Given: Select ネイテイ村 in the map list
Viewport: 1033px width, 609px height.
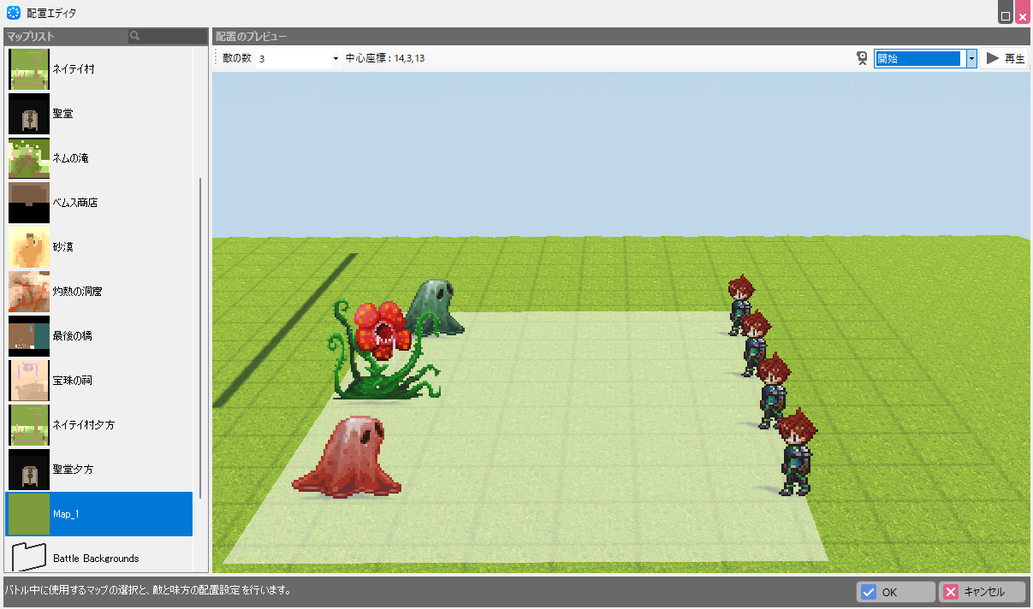Looking at the screenshot, I should [x=73, y=69].
